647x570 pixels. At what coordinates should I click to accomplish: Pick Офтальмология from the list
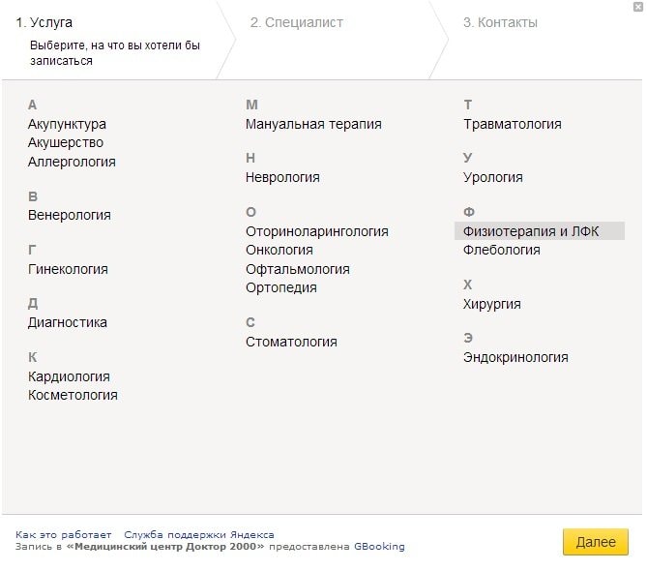[297, 269]
